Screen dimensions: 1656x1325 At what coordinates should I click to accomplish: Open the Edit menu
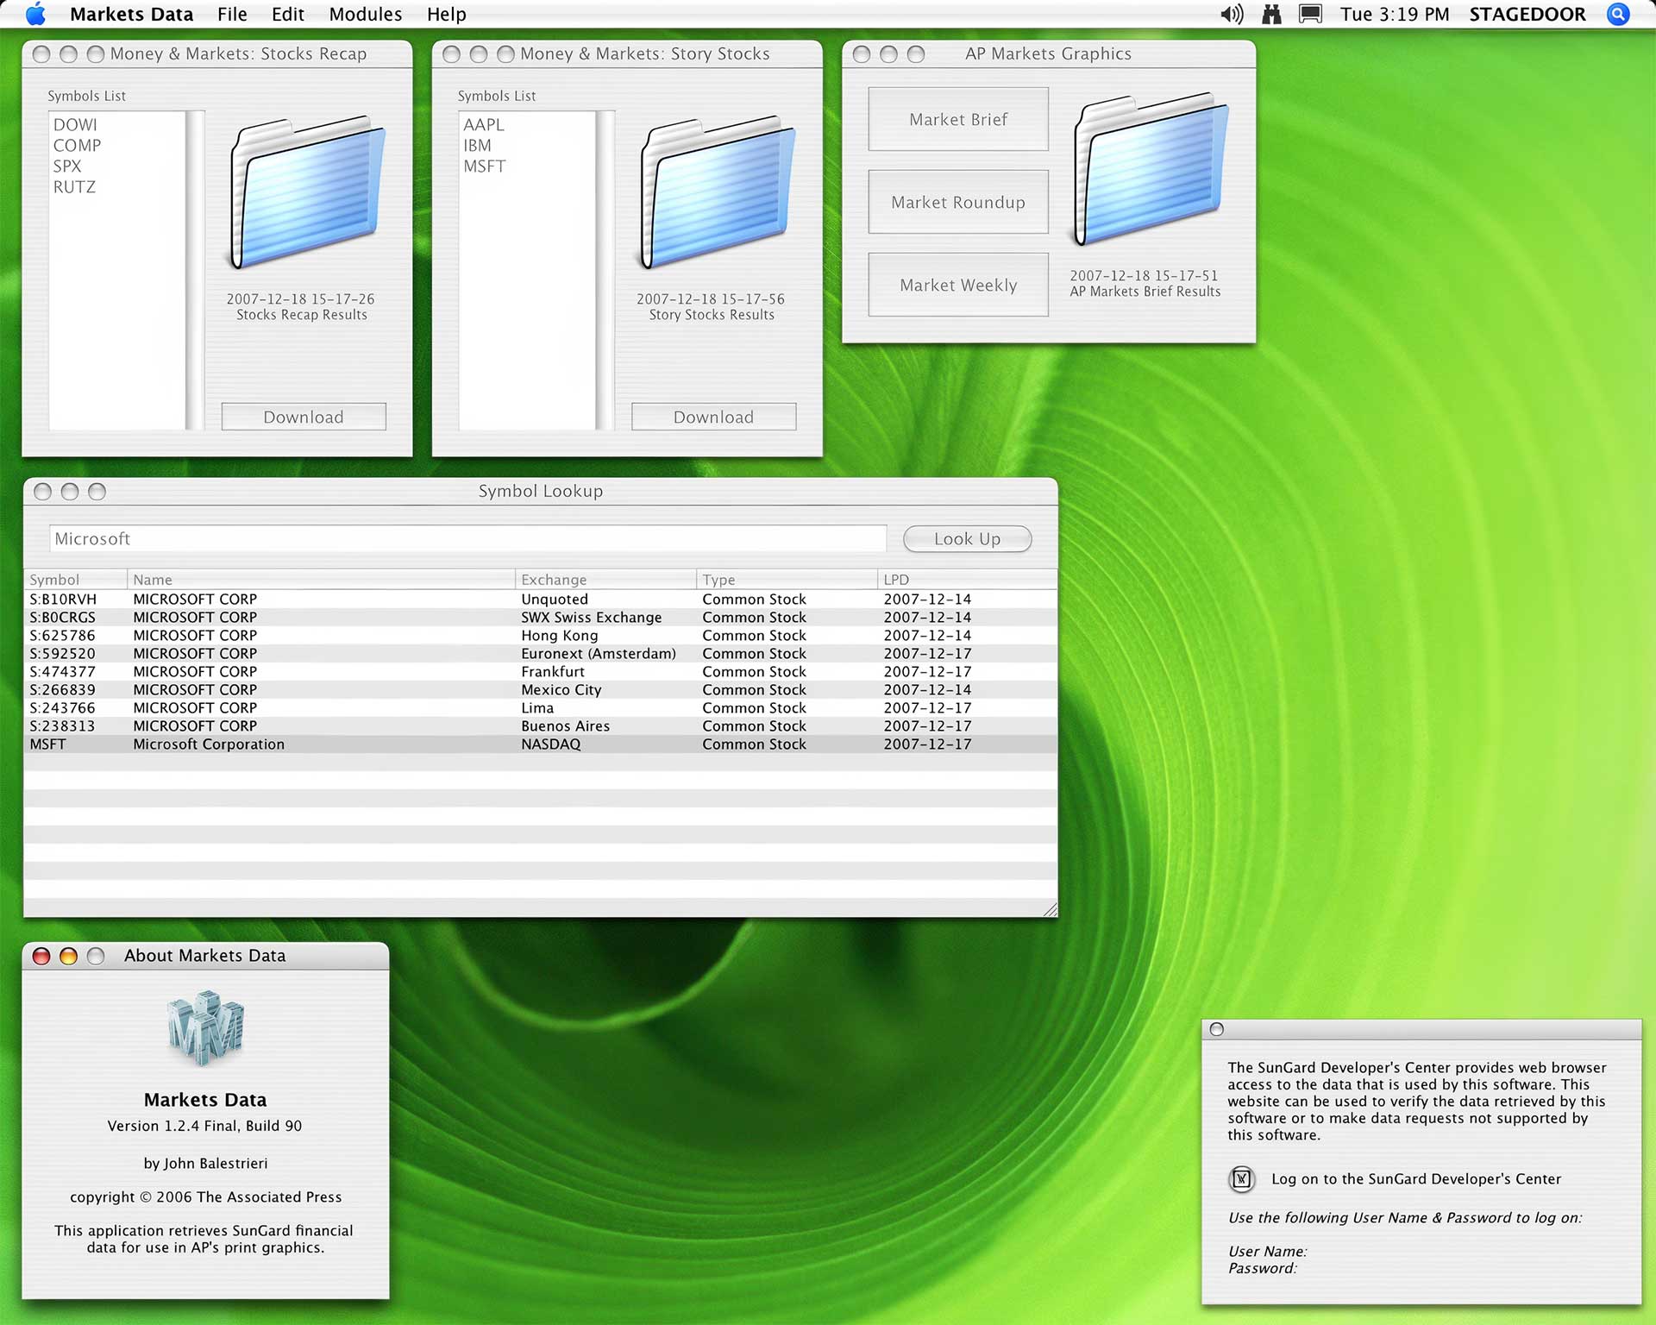pos(288,14)
